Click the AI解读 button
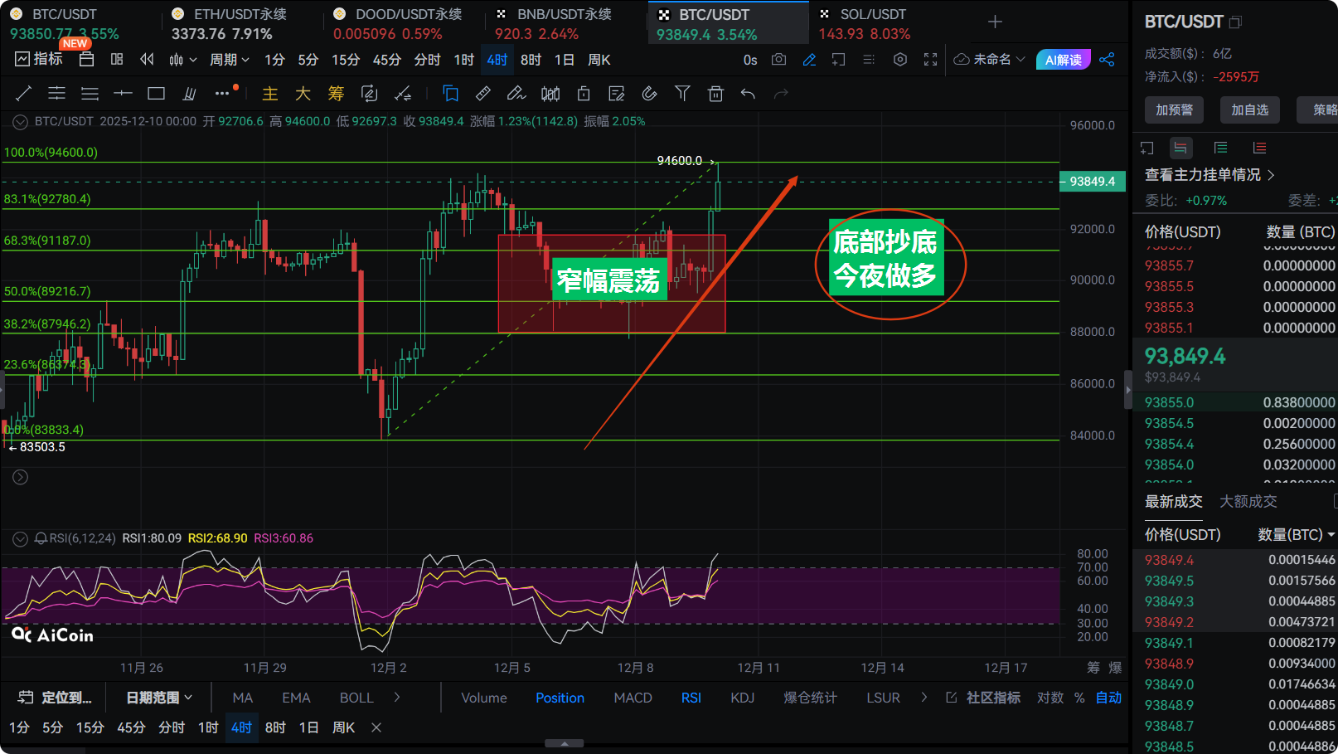Screen dimensions: 1338x754 [1063, 60]
